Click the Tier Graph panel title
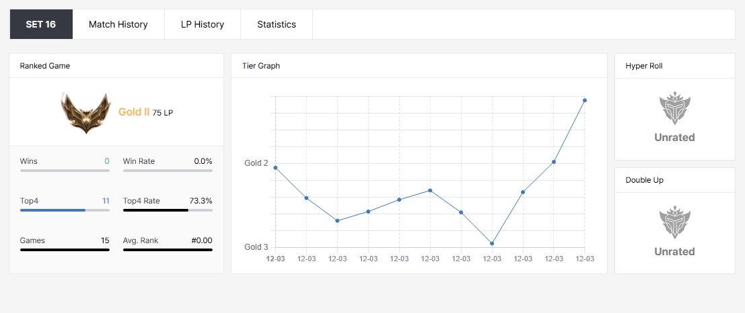 tap(261, 66)
